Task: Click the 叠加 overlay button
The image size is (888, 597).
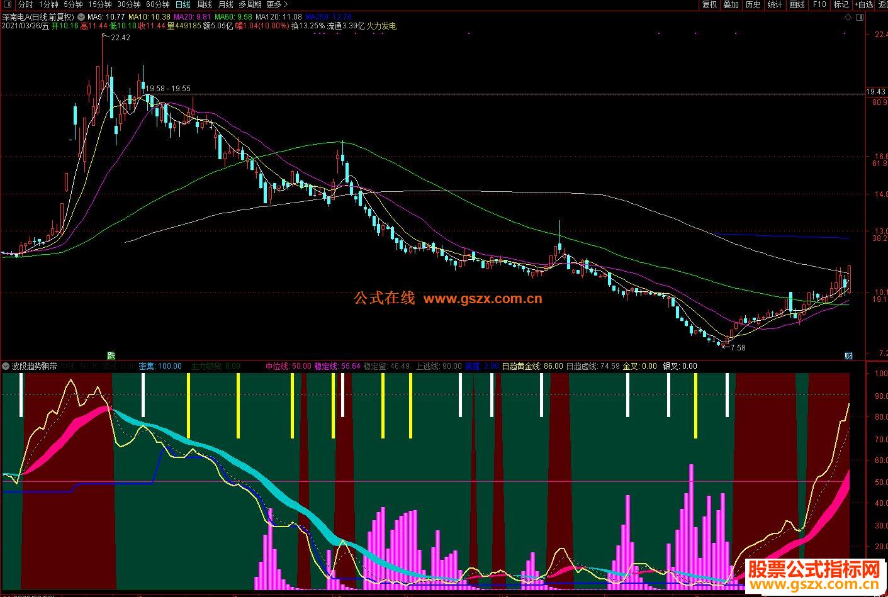Action: tap(731, 4)
